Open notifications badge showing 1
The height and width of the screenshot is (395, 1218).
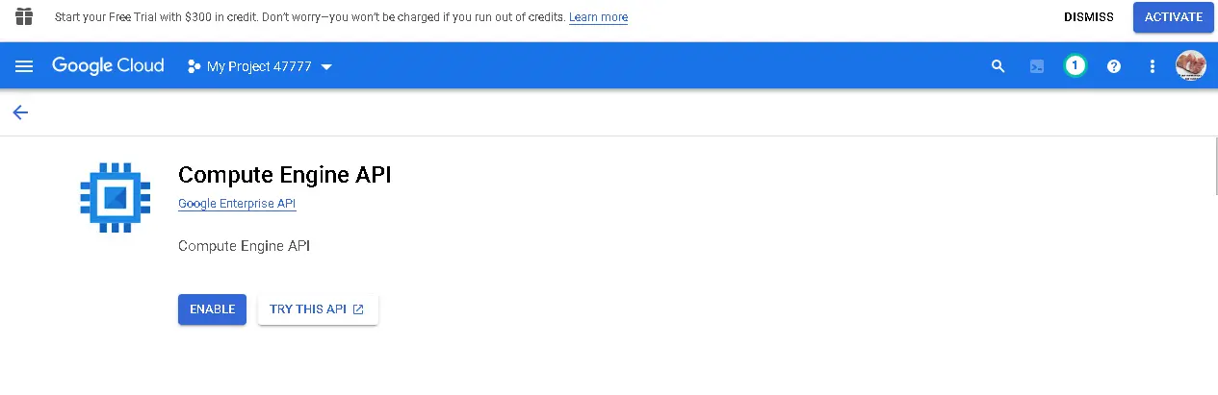(x=1075, y=66)
